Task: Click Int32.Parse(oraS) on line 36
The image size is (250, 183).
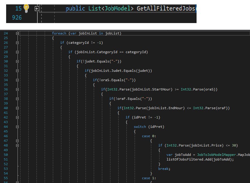Action: (x=198, y=89)
